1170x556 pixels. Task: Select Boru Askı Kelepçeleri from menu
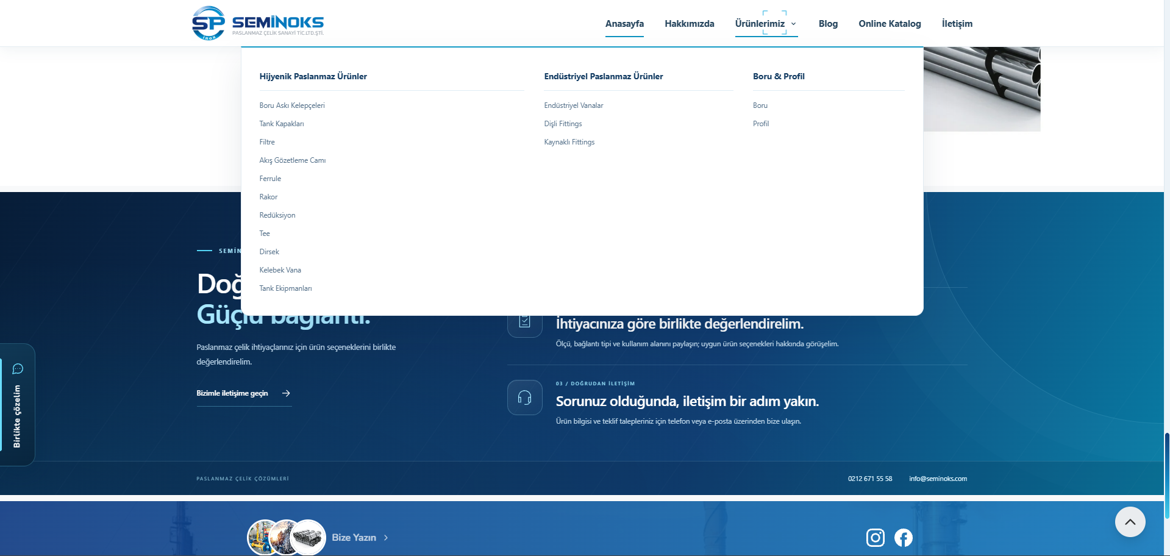[x=292, y=105]
